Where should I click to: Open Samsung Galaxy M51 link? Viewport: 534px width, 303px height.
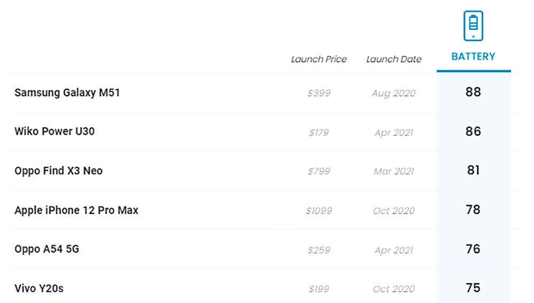(x=67, y=92)
